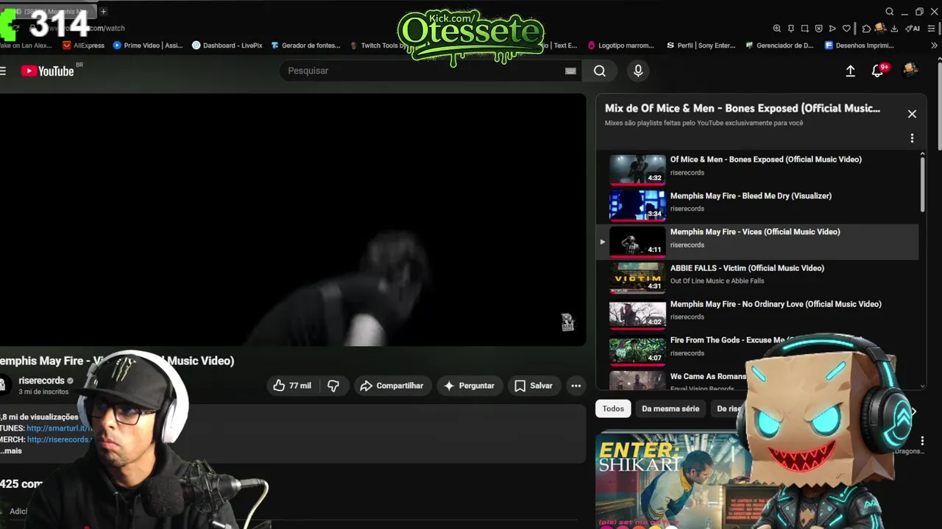Click the Compartilhar share button

point(392,386)
